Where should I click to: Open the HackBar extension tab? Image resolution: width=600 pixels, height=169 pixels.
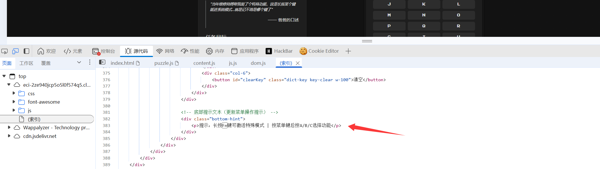279,51
